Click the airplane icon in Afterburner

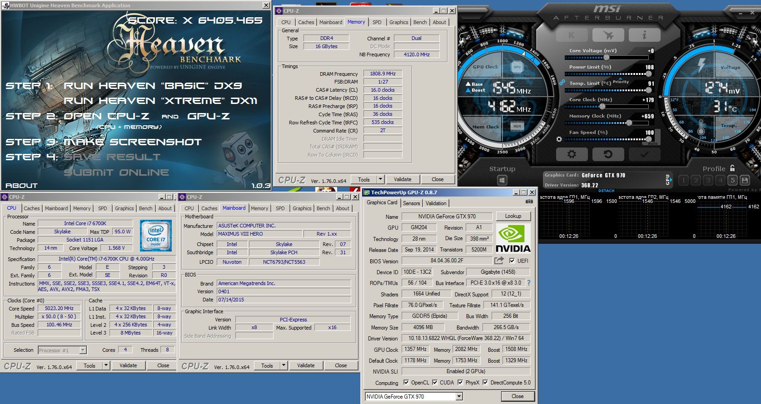pyautogui.click(x=608, y=35)
